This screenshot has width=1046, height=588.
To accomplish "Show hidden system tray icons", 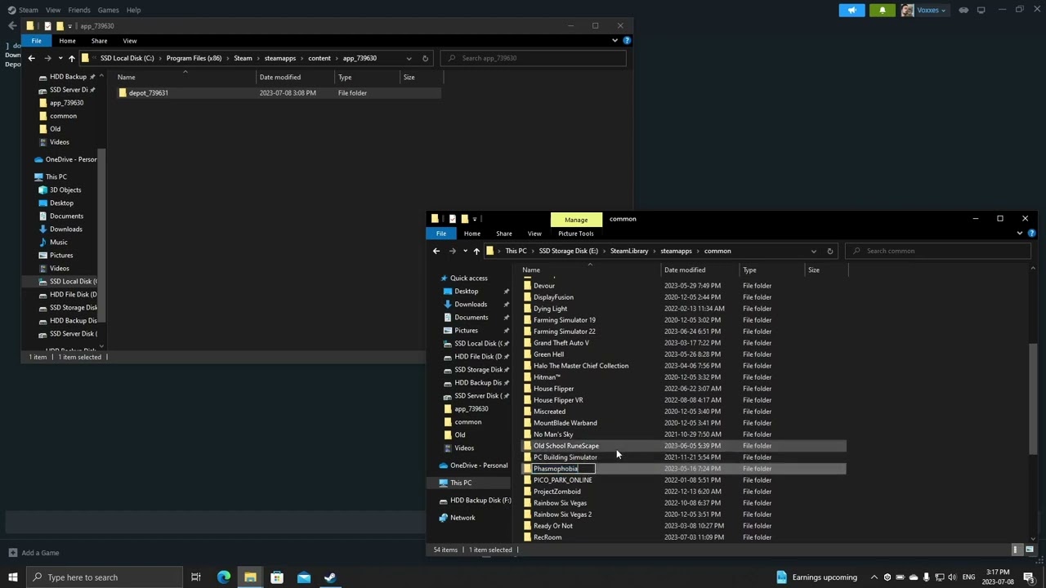I will click(x=874, y=577).
